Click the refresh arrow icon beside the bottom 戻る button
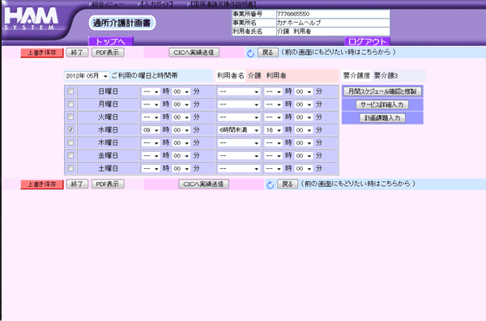 (271, 185)
